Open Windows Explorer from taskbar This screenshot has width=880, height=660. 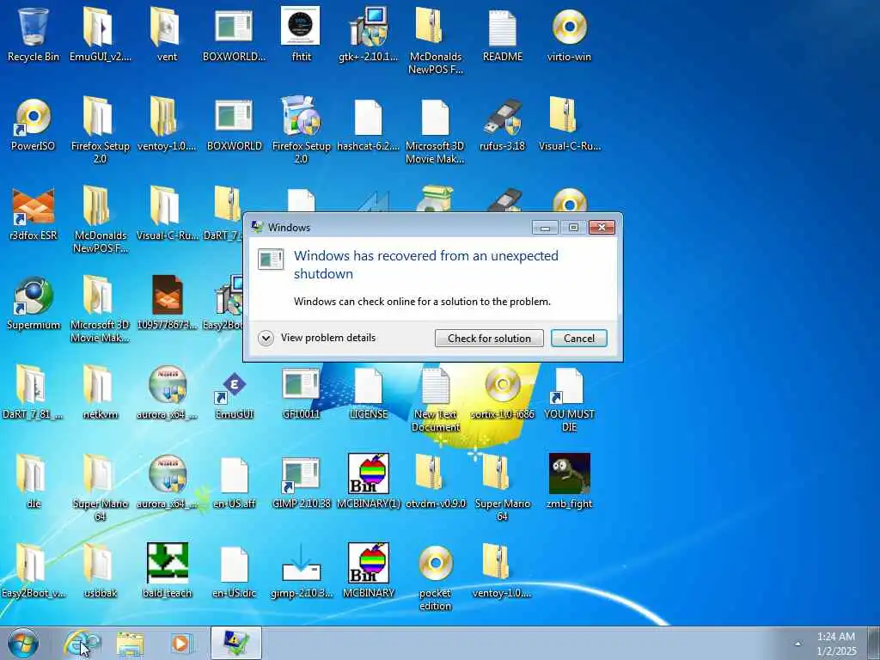point(131,644)
